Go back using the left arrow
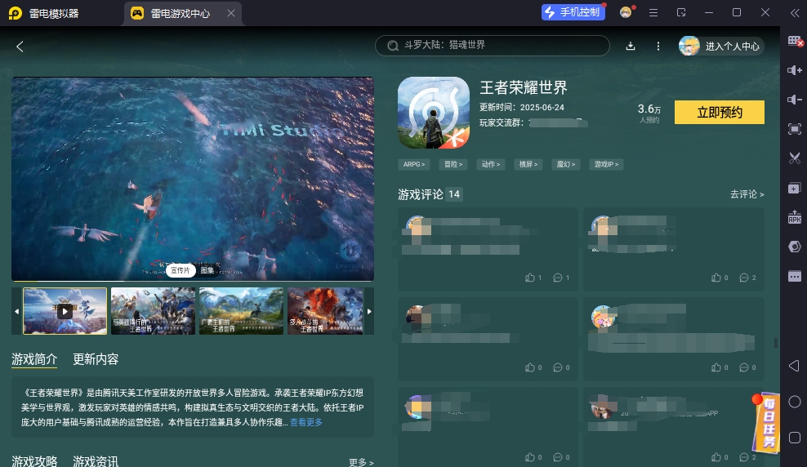This screenshot has width=807, height=467. click(20, 47)
